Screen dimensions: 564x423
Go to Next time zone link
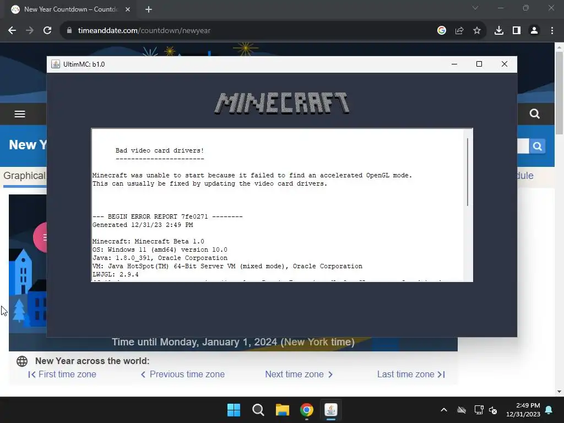coord(299,375)
